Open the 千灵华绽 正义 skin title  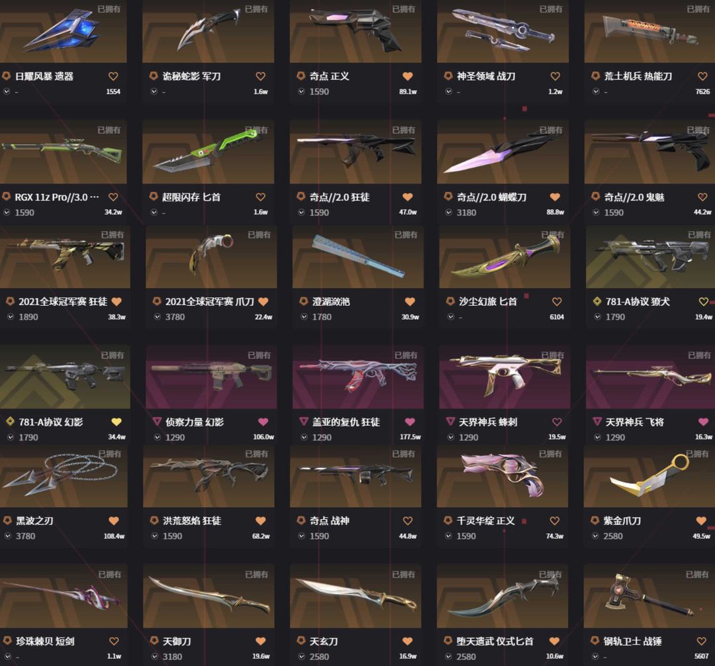click(486, 520)
